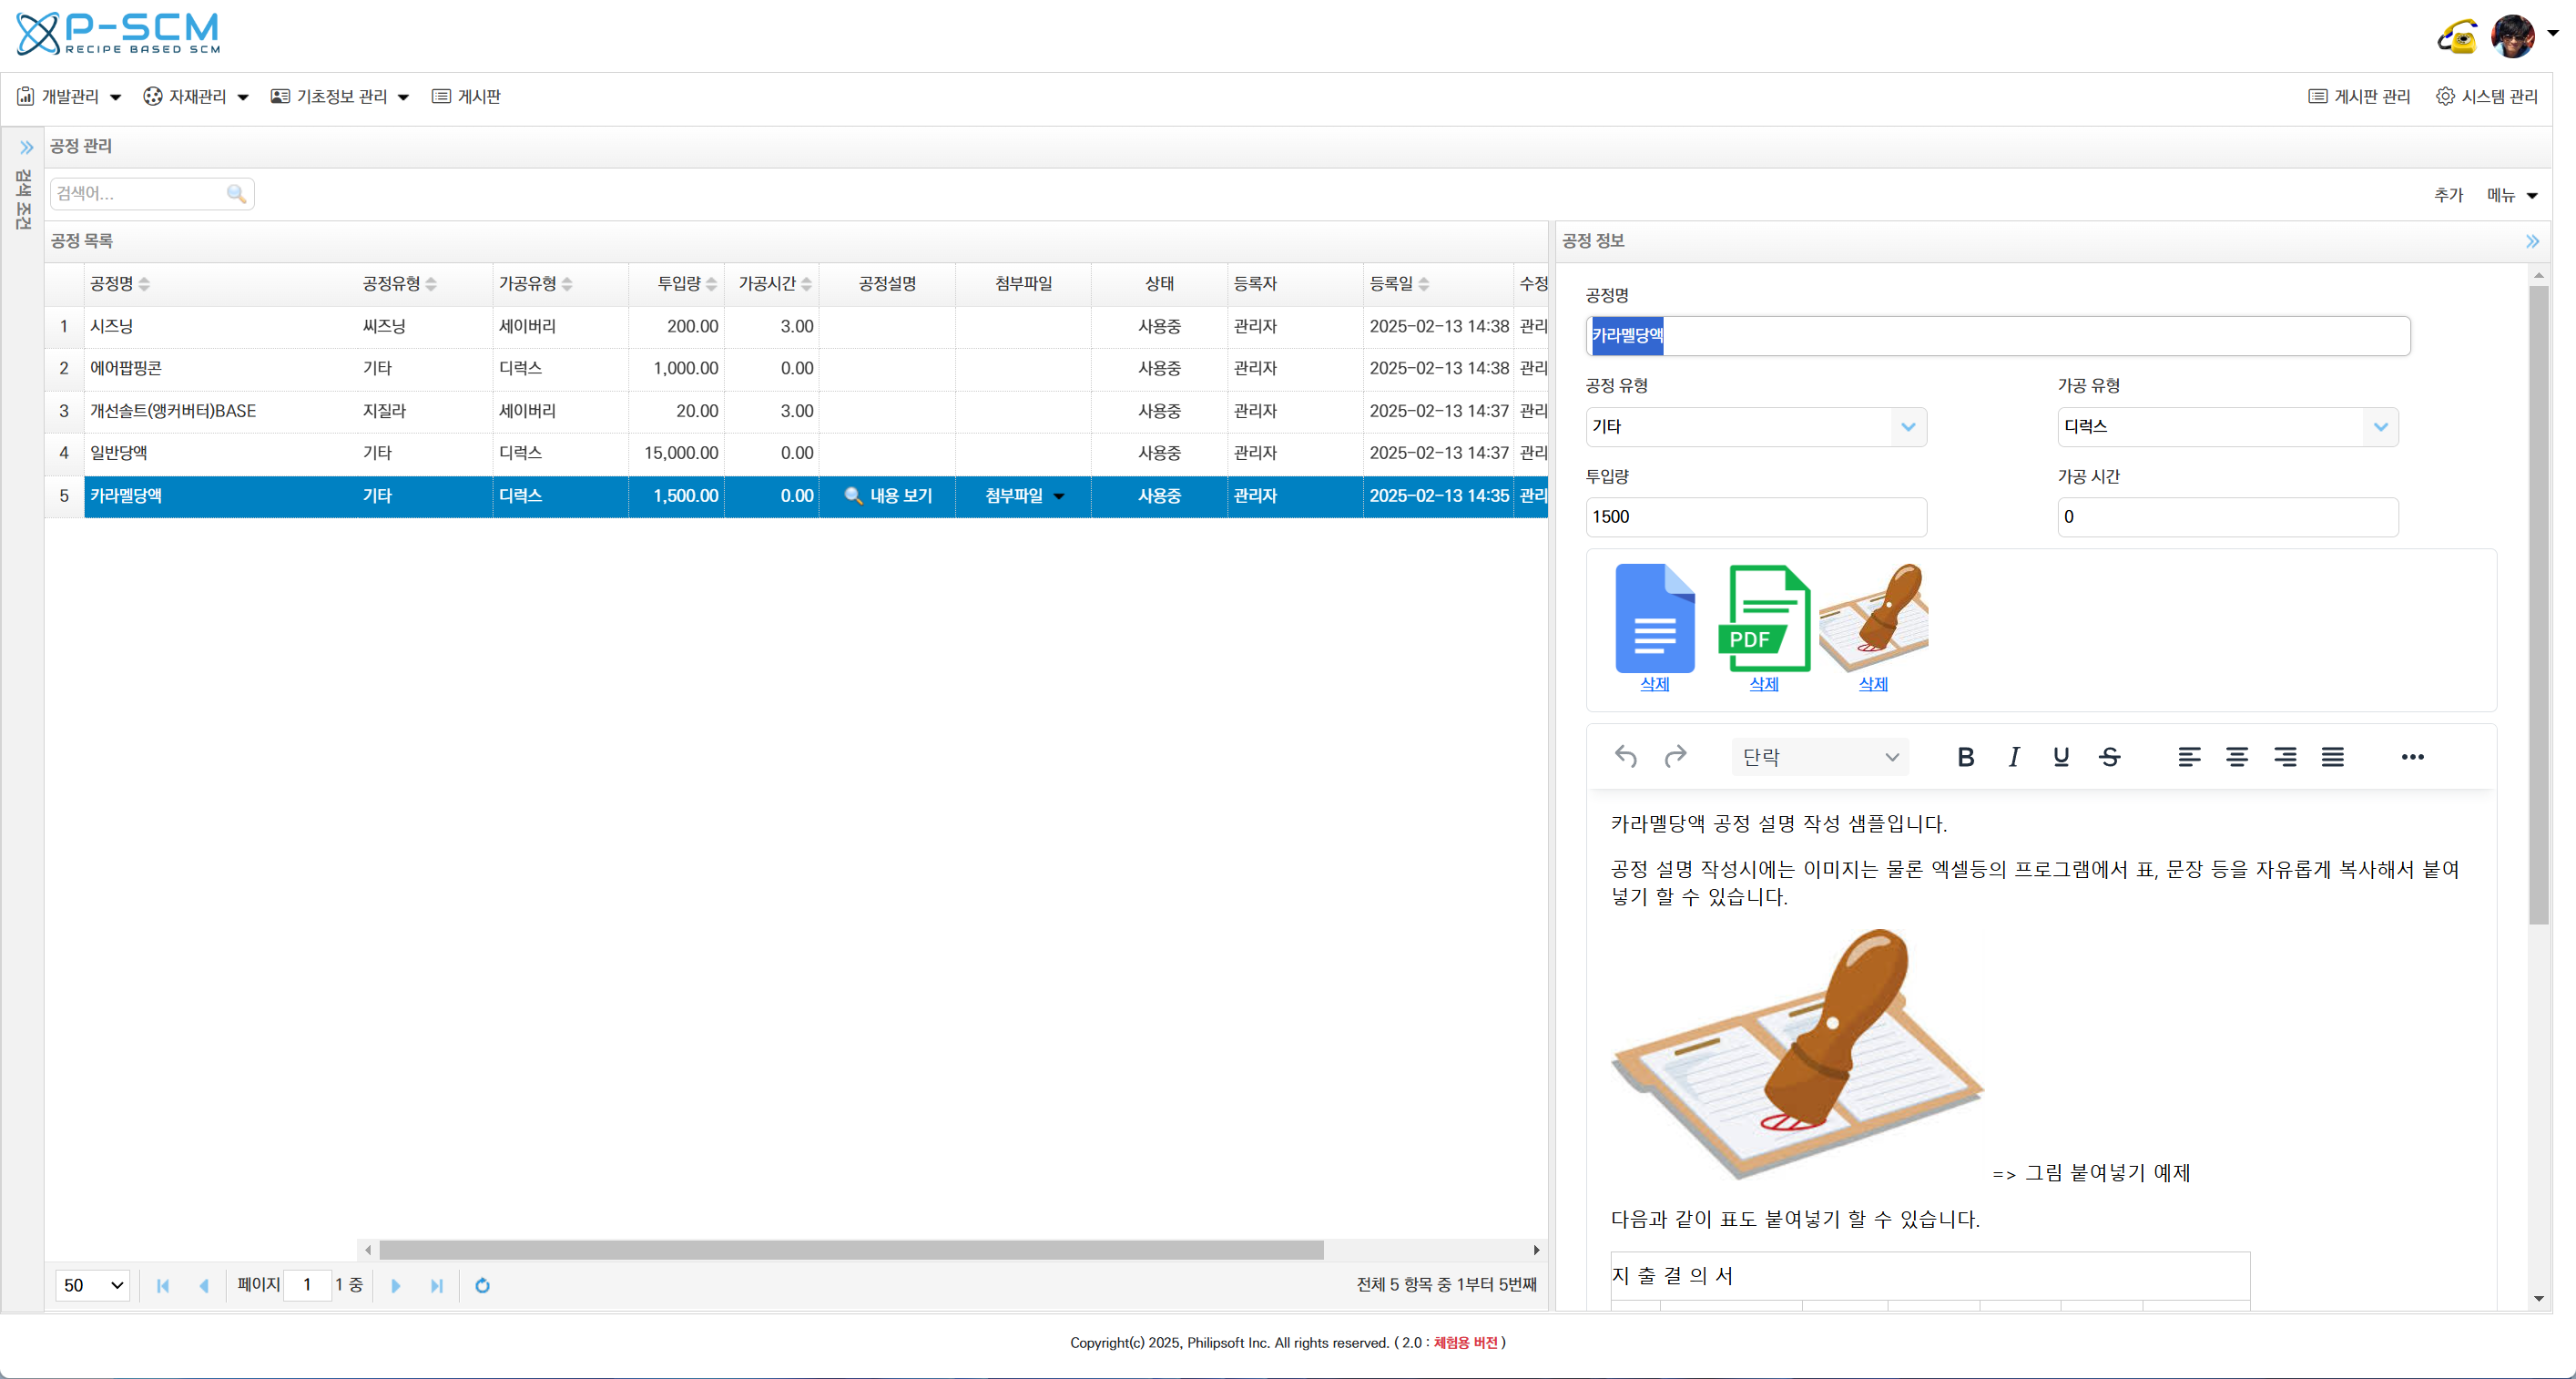Click the 공정명 input field
The height and width of the screenshot is (1379, 2576).
[x=1997, y=336]
